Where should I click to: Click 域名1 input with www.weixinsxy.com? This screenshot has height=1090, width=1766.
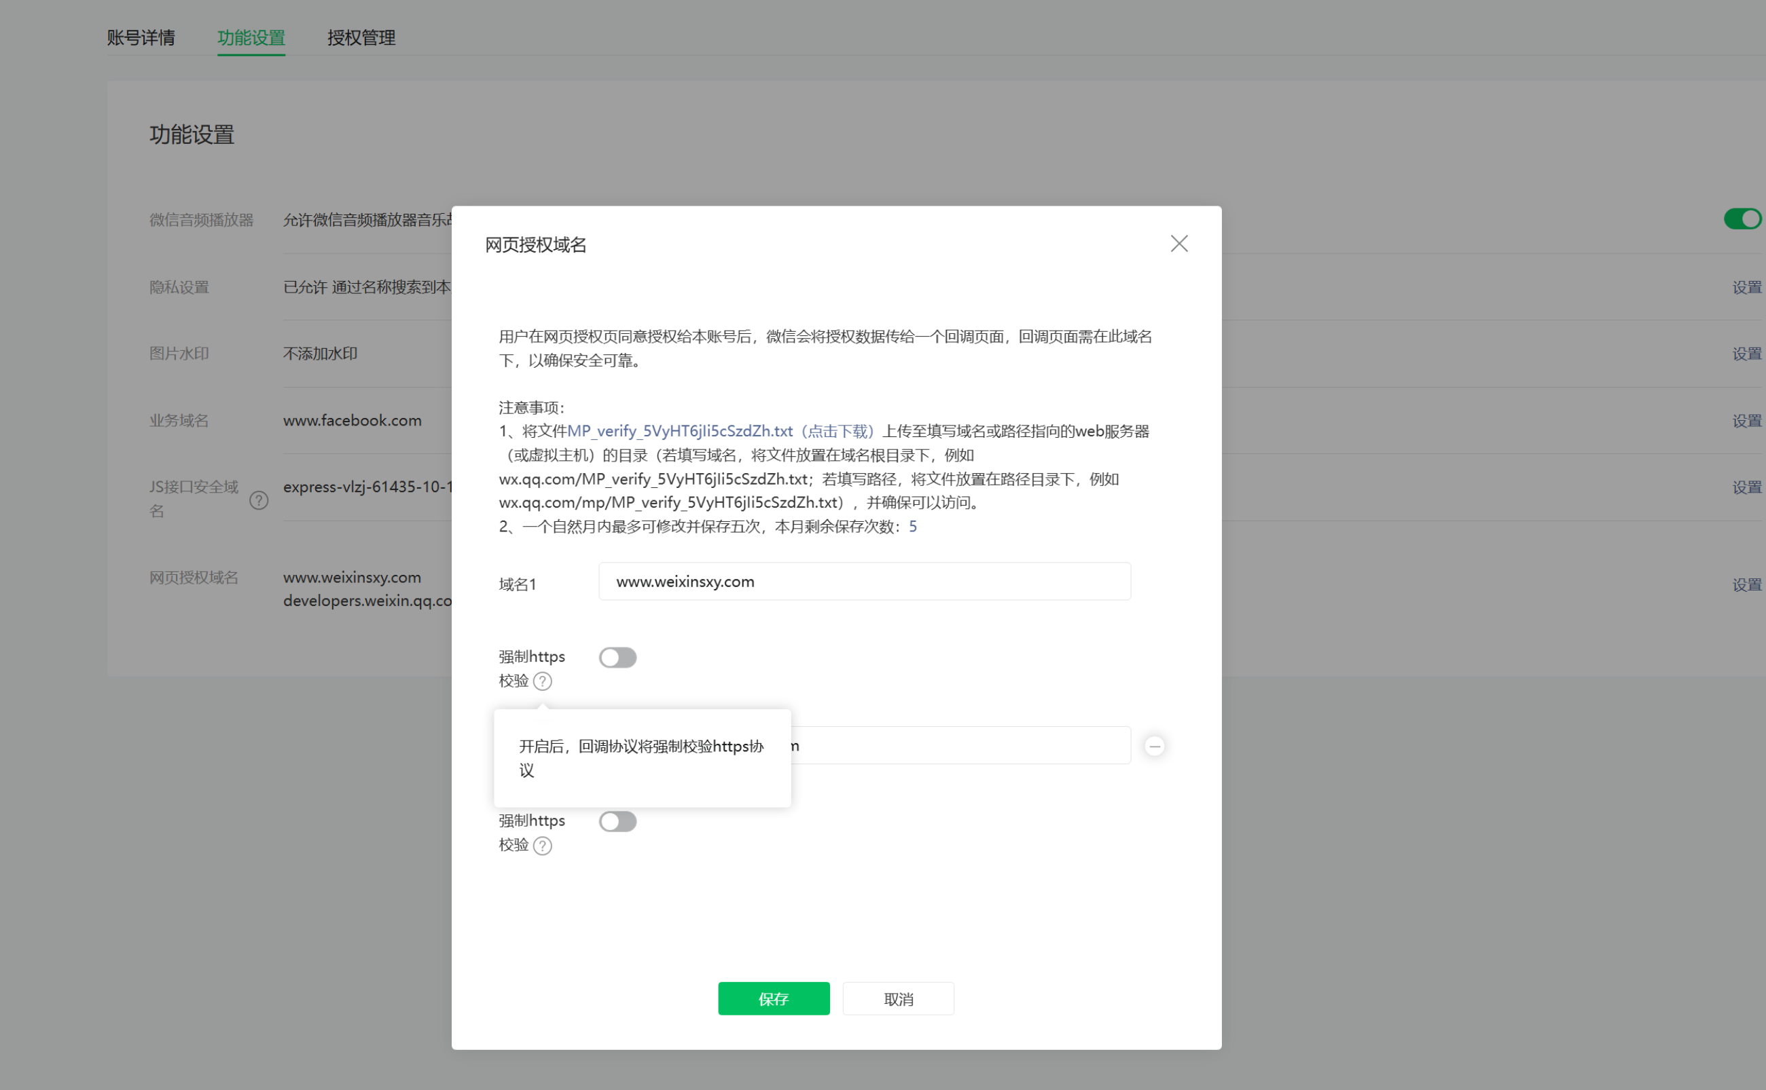[x=864, y=581]
